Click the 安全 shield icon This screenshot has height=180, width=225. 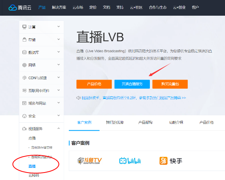(24, 116)
